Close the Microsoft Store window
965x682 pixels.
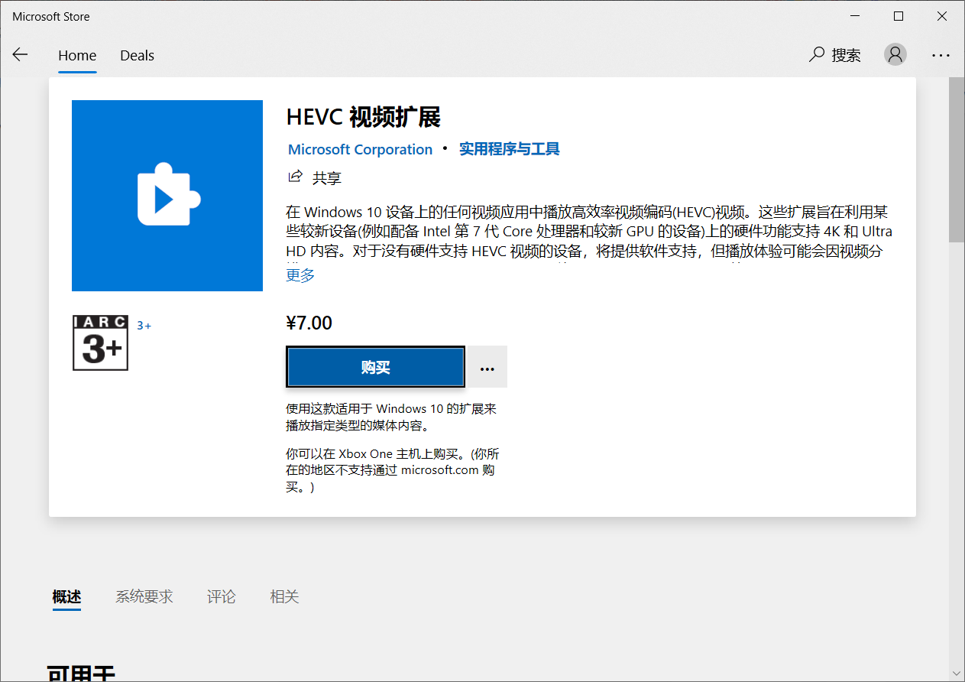click(x=943, y=16)
